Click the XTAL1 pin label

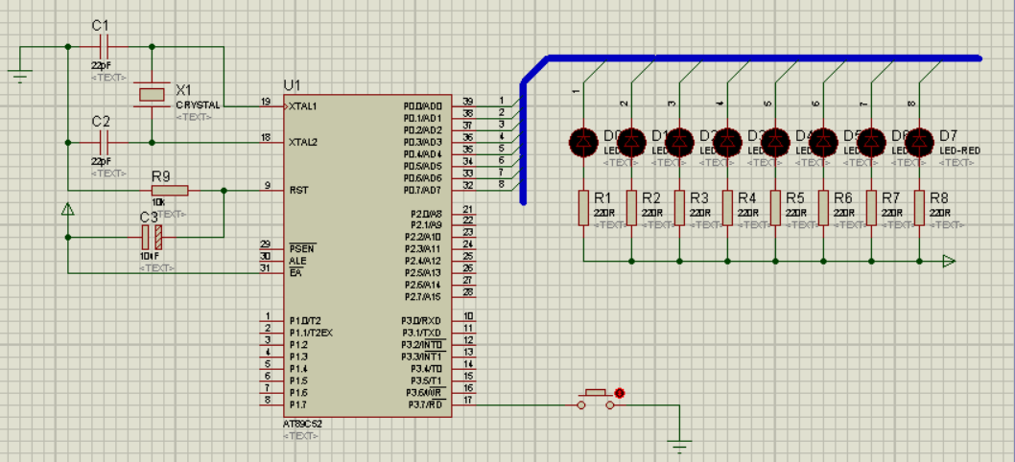coord(303,105)
